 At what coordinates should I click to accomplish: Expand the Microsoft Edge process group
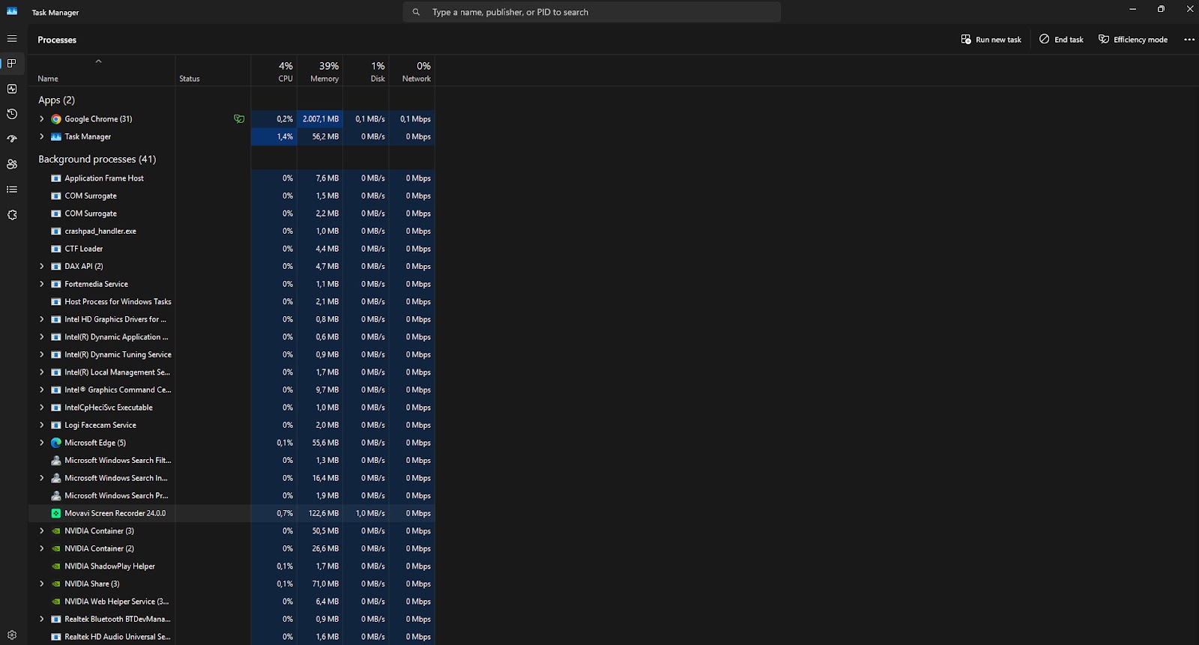(42, 443)
